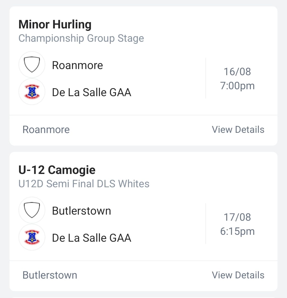Click Roanmore's blank shield crest icon

coord(32,65)
